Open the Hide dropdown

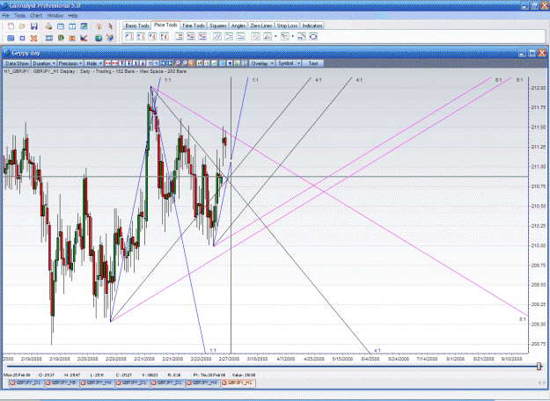[x=94, y=63]
